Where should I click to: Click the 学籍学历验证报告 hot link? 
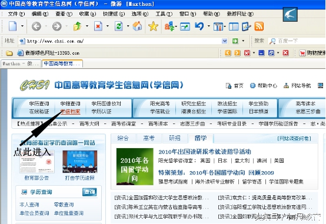click(278, 124)
